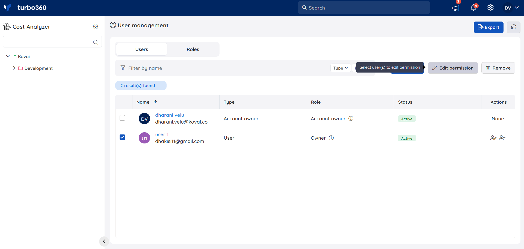524x249 pixels.
Task: Open the announcements megaphone icon
Action: click(x=455, y=8)
